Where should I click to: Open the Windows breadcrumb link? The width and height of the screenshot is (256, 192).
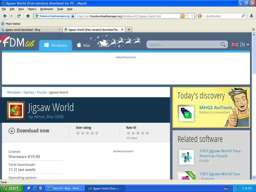[x=14, y=92]
